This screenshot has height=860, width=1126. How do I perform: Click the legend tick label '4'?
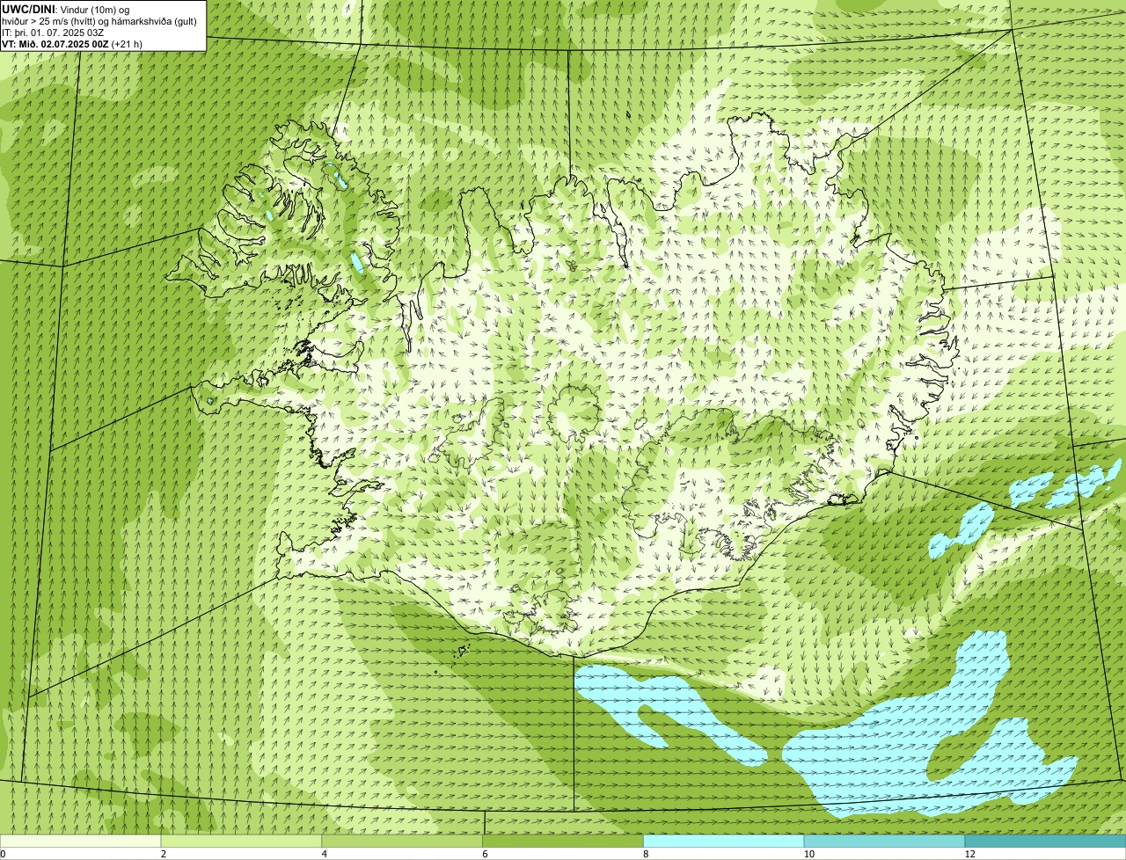(324, 854)
